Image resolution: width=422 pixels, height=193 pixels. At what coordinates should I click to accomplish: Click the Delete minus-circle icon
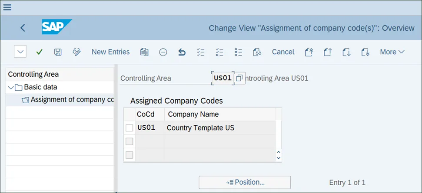click(x=163, y=52)
